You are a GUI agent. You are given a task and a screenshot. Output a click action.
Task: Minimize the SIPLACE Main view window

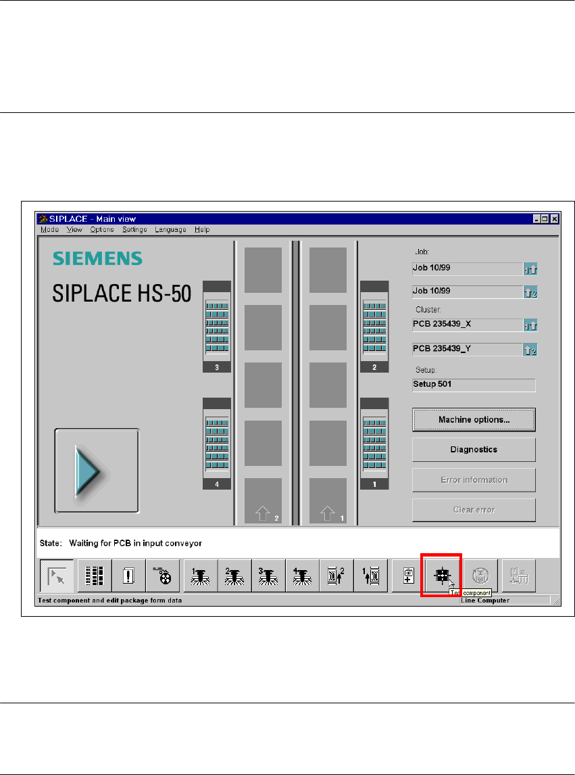537,219
